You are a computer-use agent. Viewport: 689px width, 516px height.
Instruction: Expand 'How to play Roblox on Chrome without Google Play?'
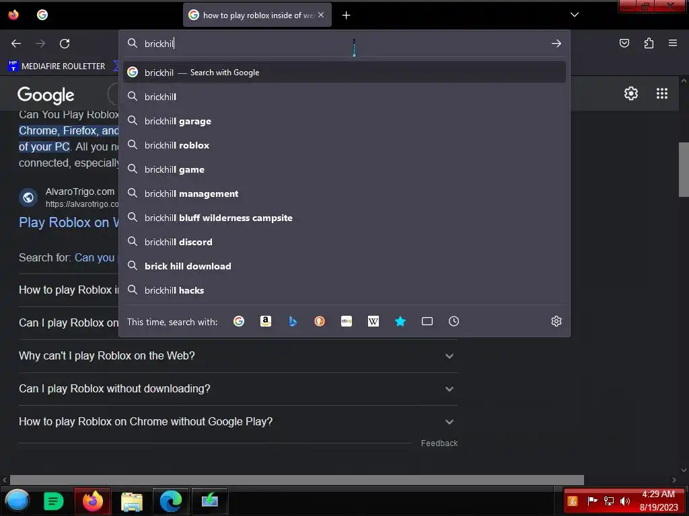click(238, 422)
